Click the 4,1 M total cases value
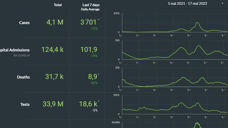Viewport: 228px width, 128px height. 55,22
